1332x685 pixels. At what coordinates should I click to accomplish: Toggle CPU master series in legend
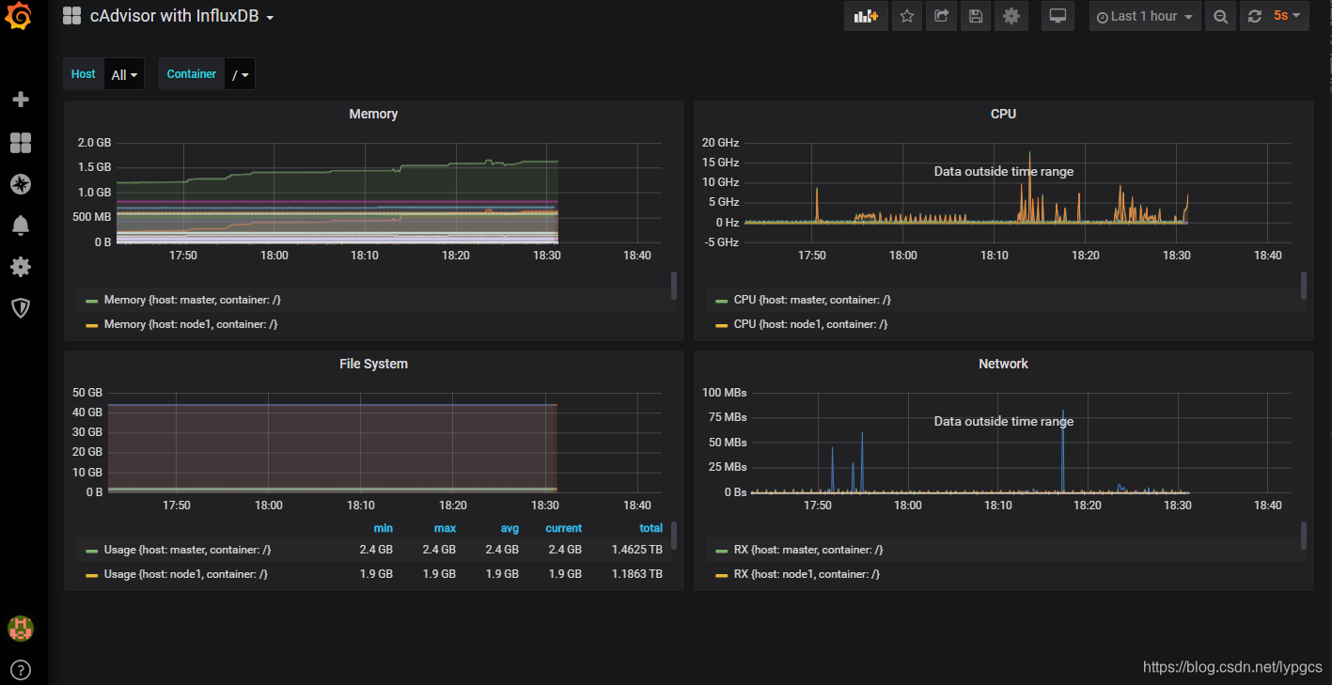point(812,300)
